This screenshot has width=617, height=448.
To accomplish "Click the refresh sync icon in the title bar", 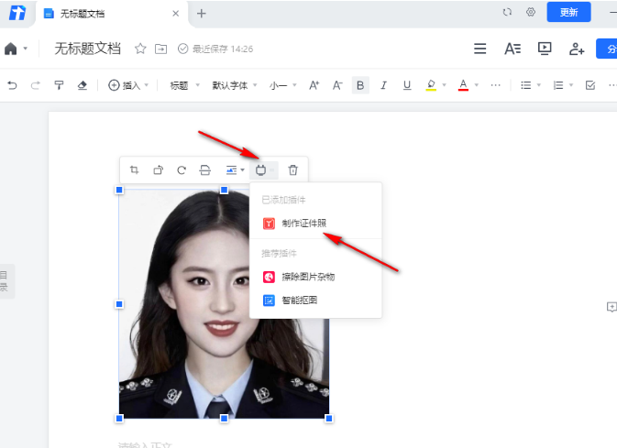I will point(507,12).
